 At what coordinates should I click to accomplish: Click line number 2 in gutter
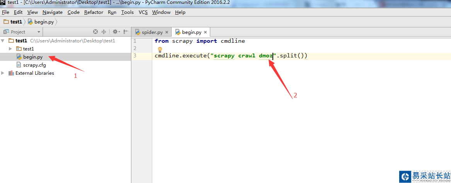pos(135,48)
